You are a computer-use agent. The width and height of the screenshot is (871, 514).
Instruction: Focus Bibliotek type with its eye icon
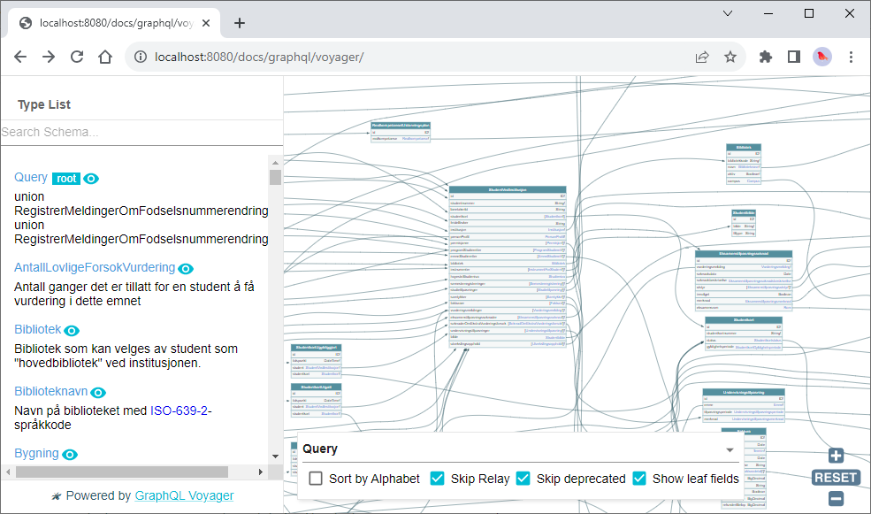pos(73,330)
